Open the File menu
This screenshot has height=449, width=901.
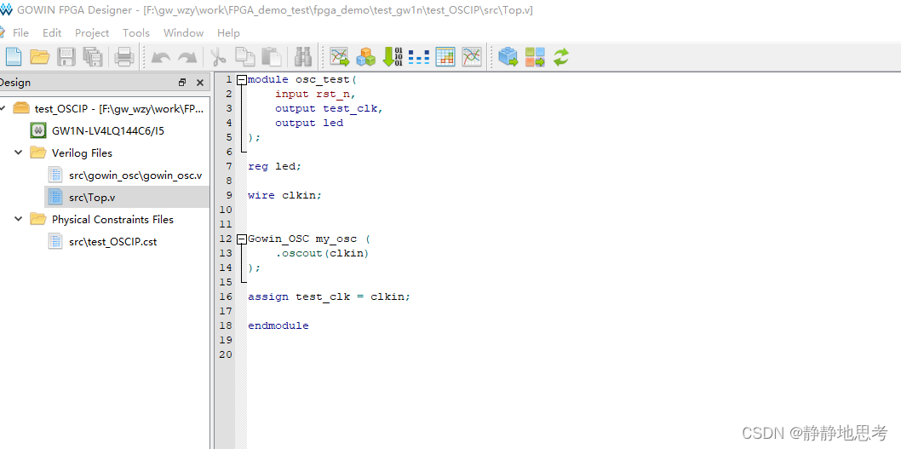(20, 32)
